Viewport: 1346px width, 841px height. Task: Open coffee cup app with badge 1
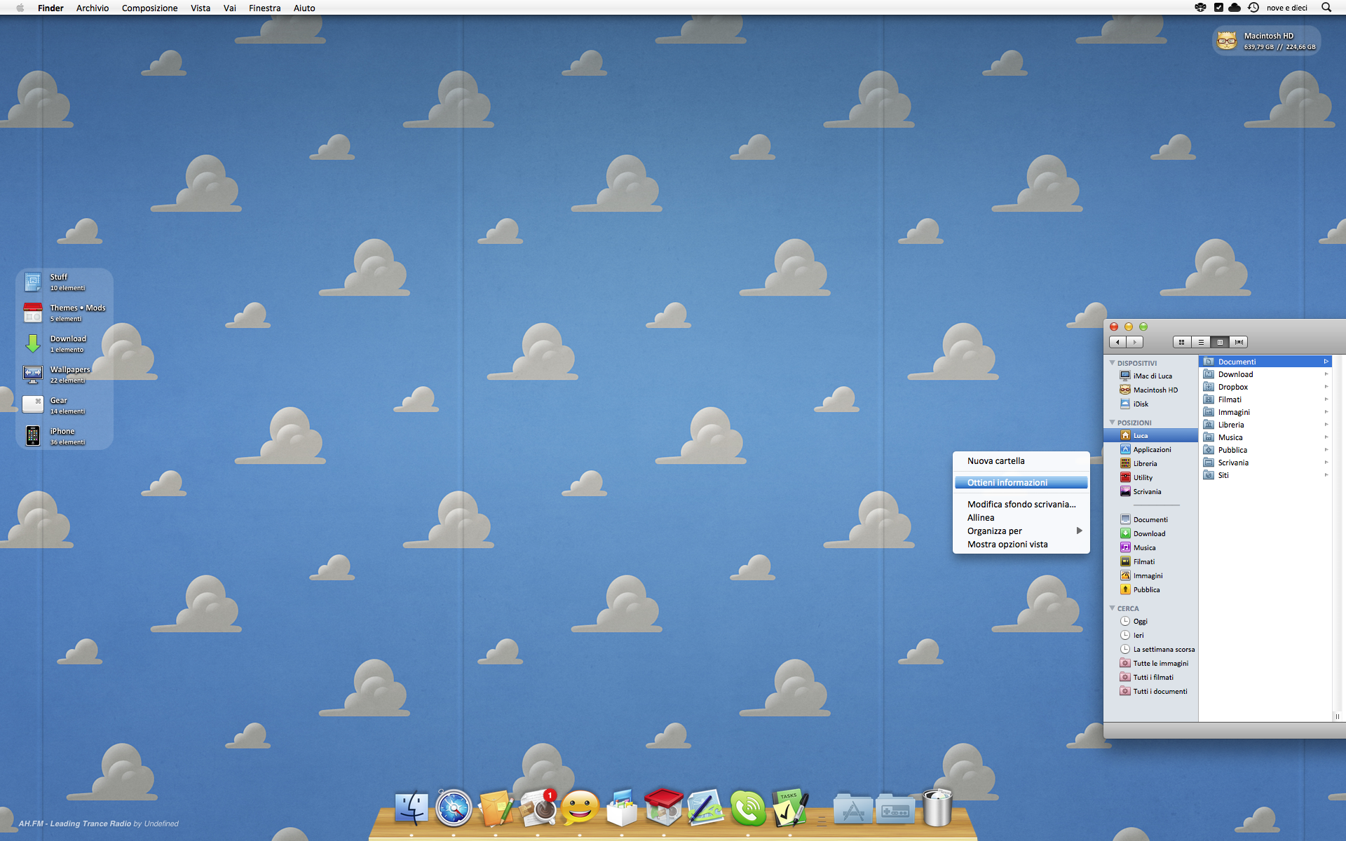538,808
